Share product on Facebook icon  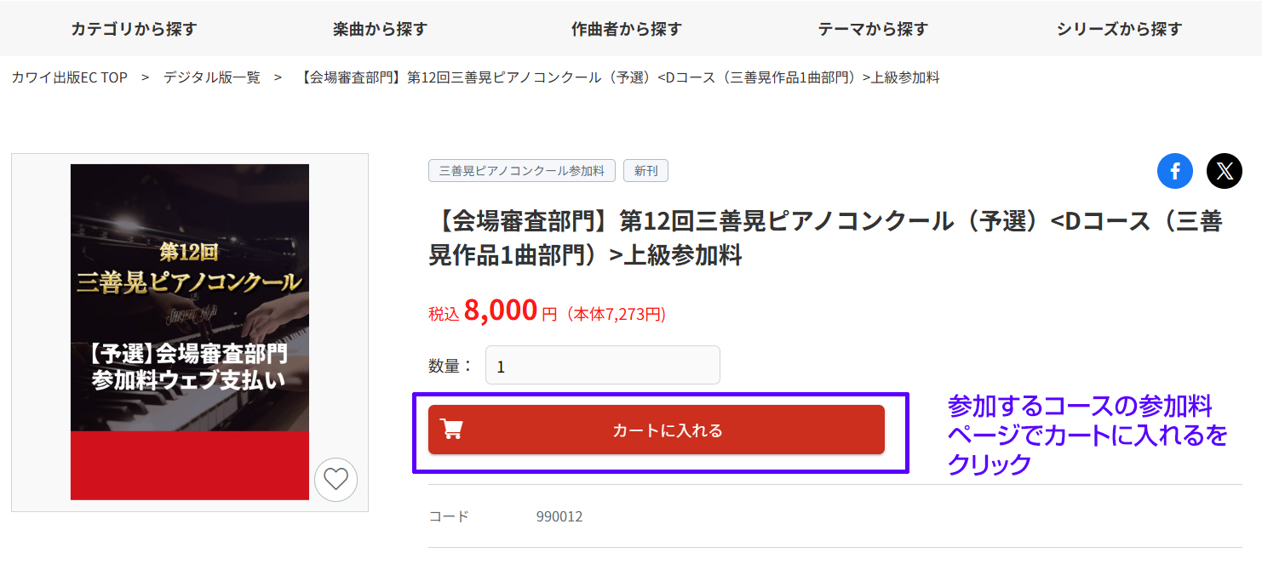click(1174, 172)
